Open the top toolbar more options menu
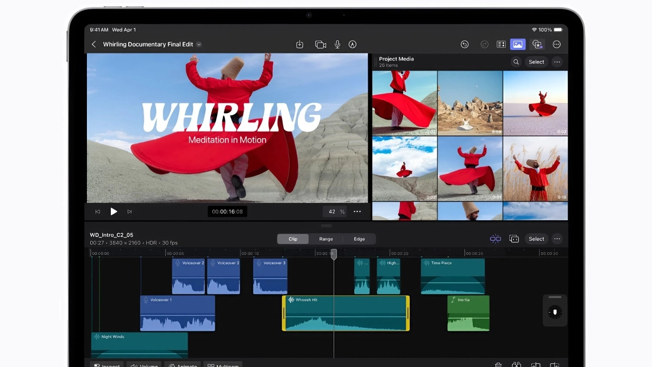 coord(557,45)
